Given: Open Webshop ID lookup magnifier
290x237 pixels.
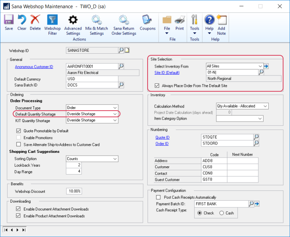Looking at the screenshot, I should [121, 50].
